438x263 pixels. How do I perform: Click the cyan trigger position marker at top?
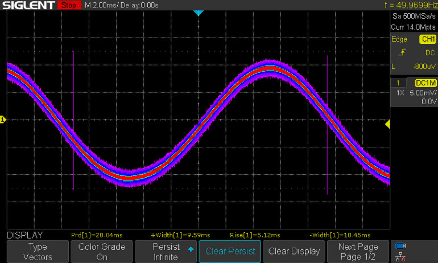tap(198, 13)
